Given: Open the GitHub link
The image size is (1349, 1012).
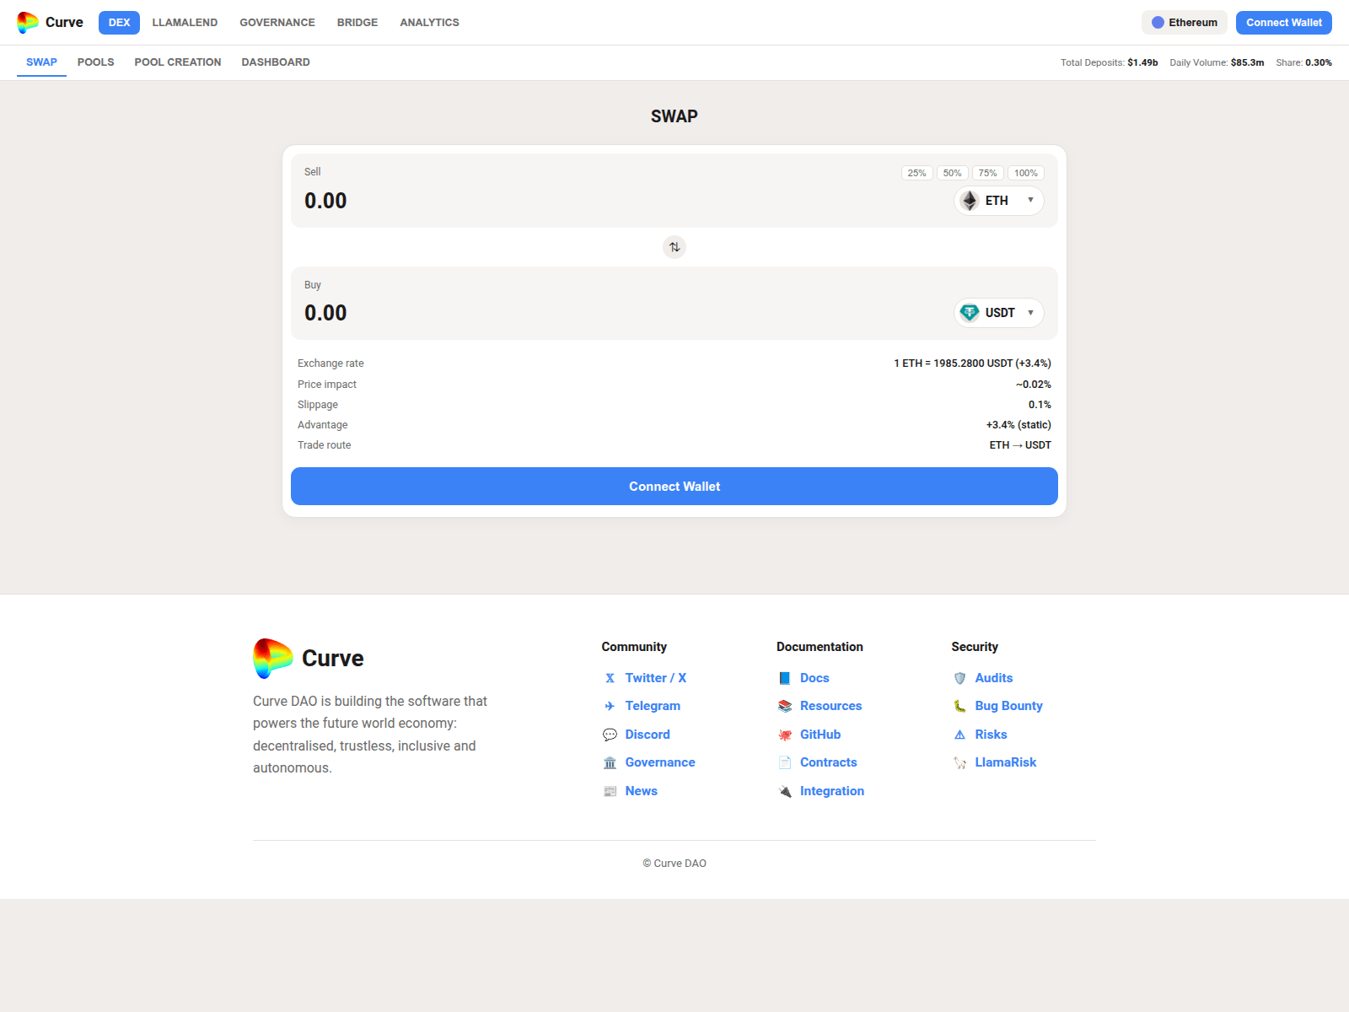Looking at the screenshot, I should 820,735.
